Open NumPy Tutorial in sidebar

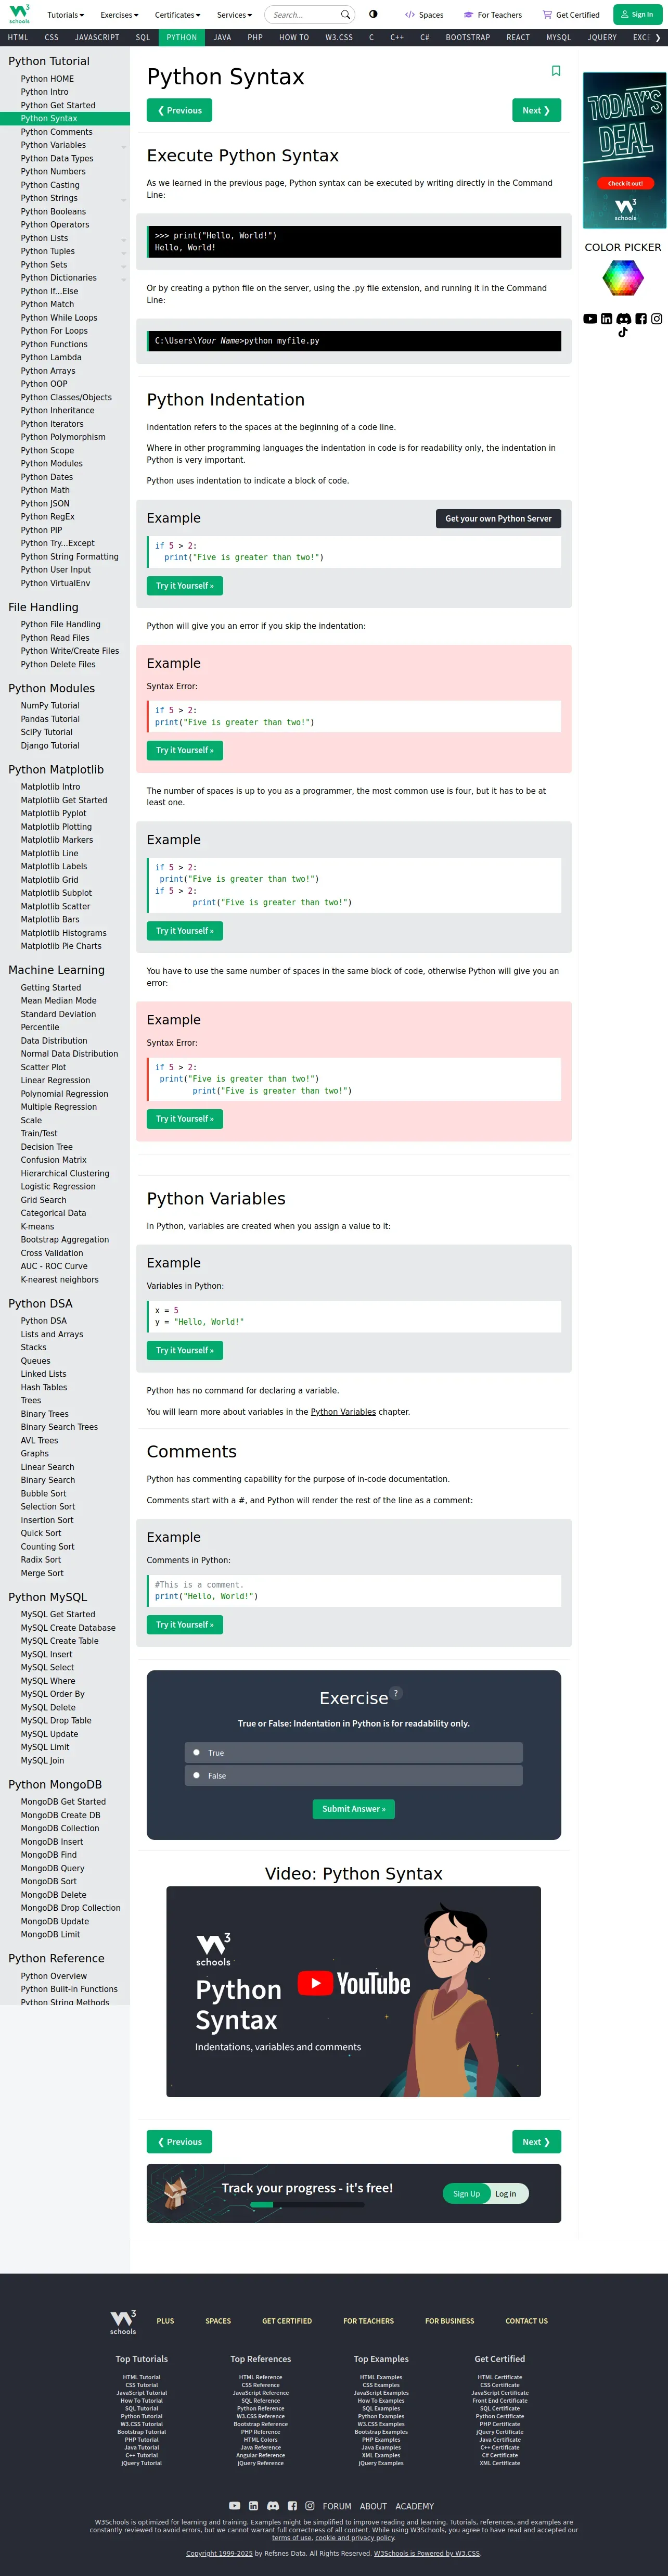click(50, 706)
